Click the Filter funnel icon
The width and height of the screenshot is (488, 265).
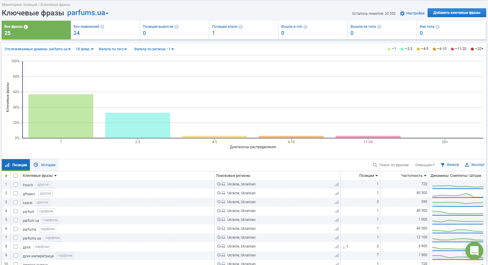(443, 165)
